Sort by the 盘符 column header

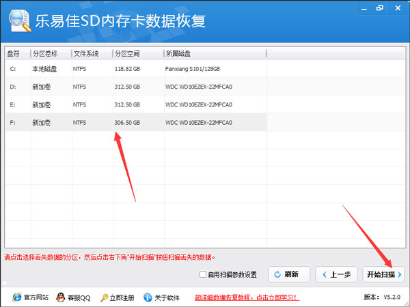(13, 54)
